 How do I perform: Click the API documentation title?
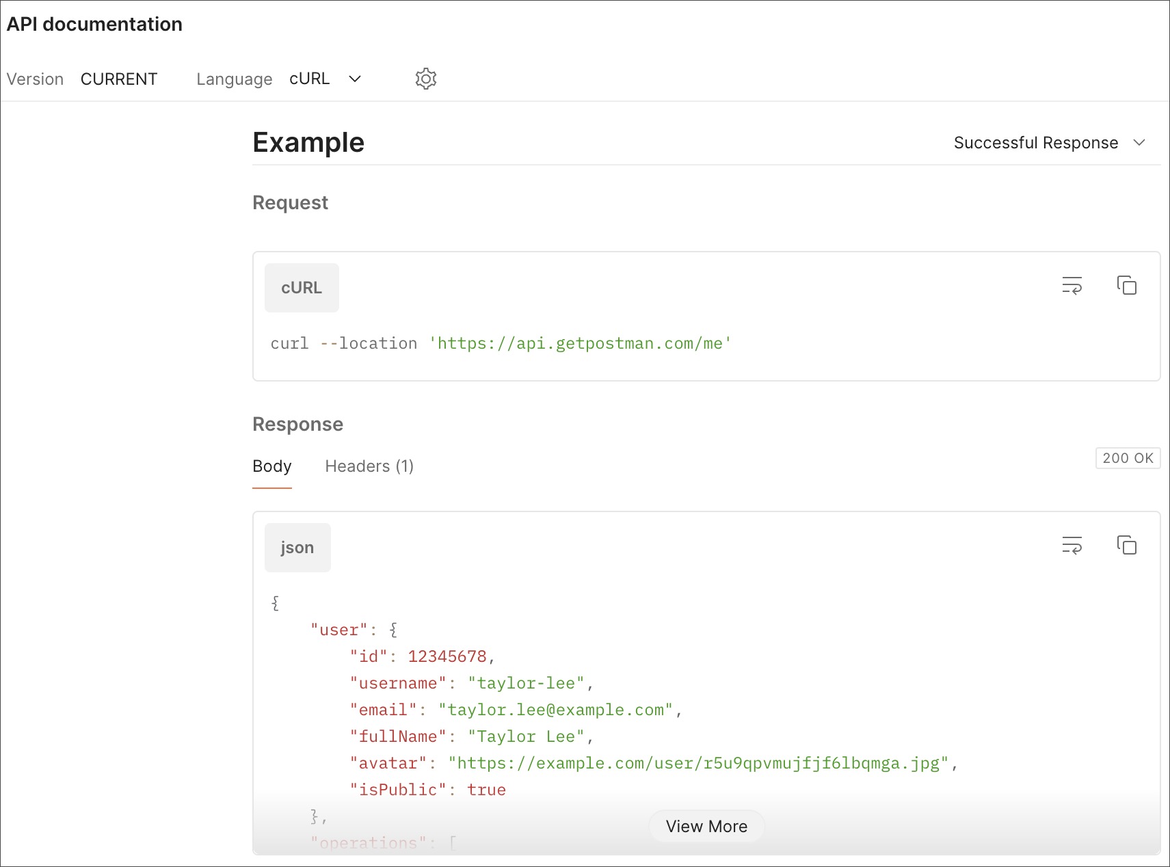pyautogui.click(x=94, y=23)
